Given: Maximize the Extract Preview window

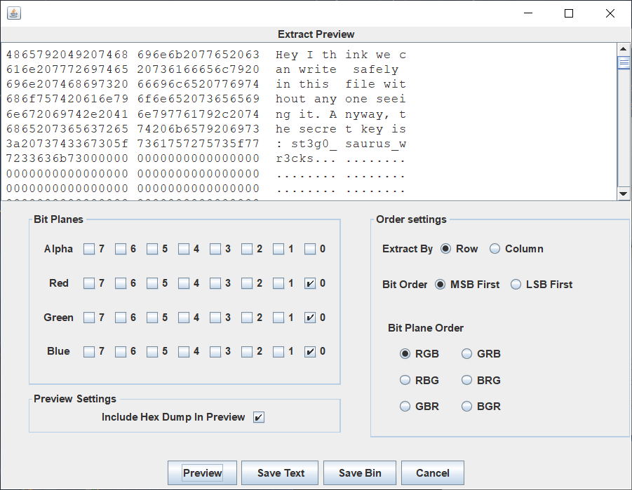Looking at the screenshot, I should [x=569, y=13].
